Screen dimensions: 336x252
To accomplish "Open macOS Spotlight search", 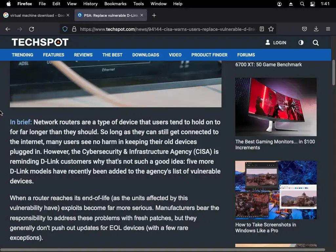I will pos(302,4).
